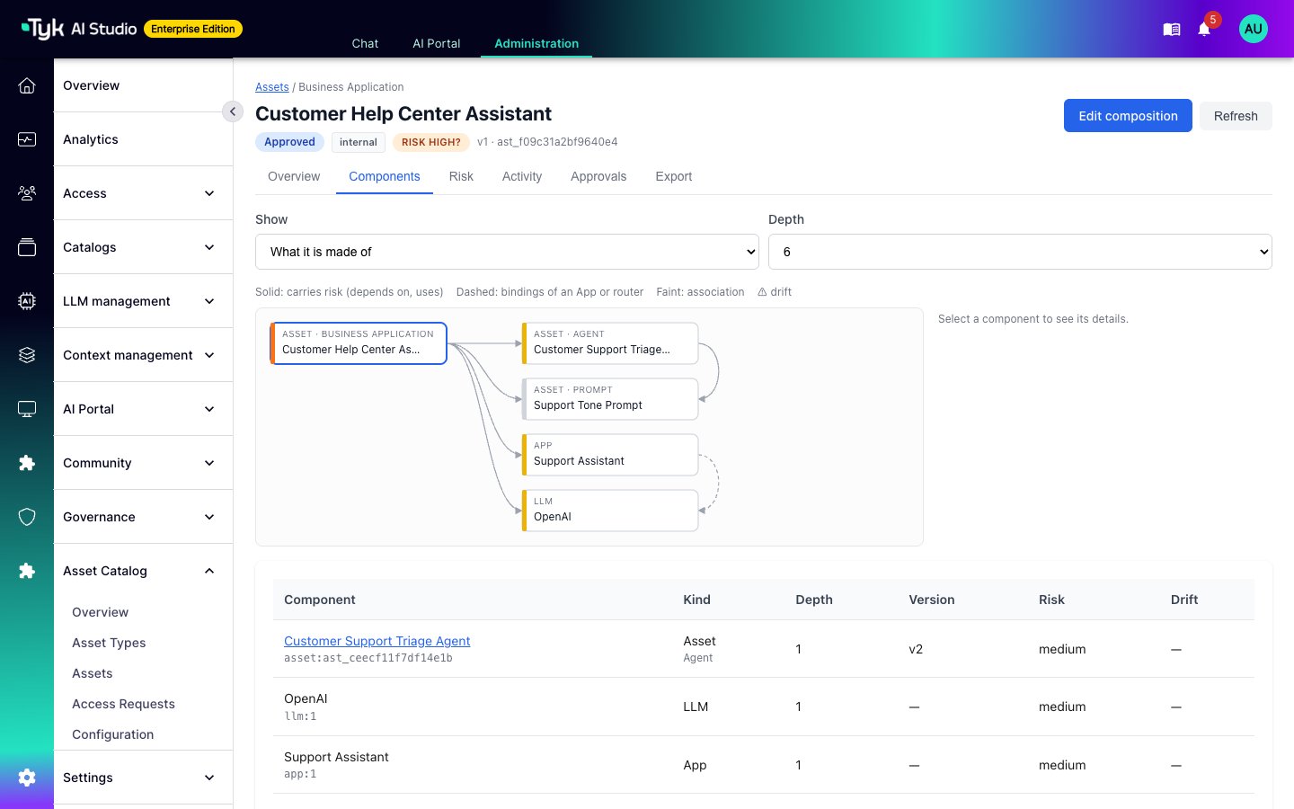Select the Support Tone Prompt graph node
The width and height of the screenshot is (1294, 809).
click(610, 399)
